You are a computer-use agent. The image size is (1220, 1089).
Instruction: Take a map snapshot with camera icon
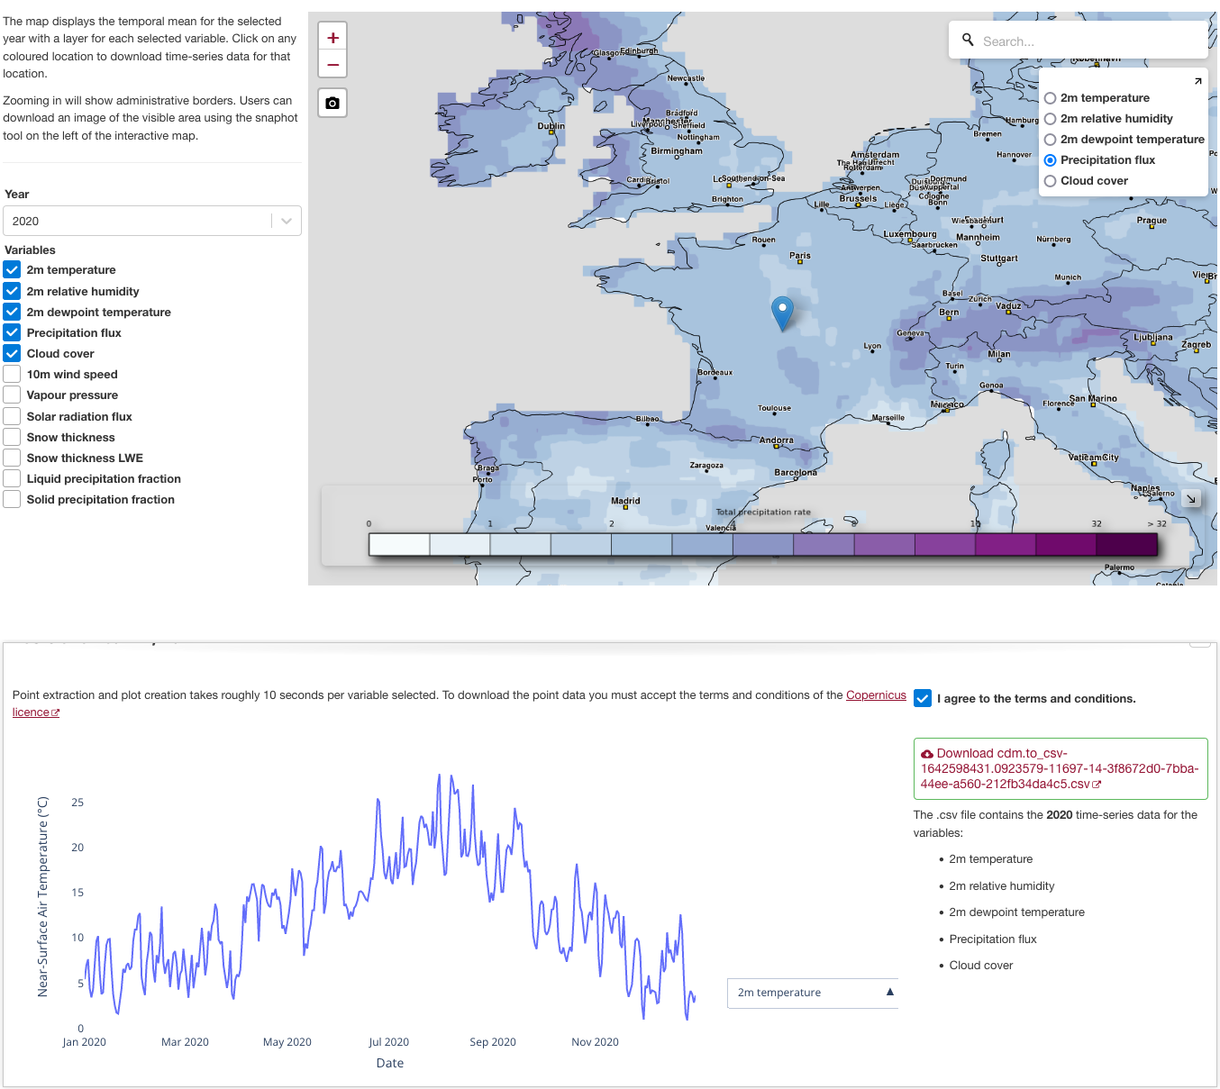[332, 103]
